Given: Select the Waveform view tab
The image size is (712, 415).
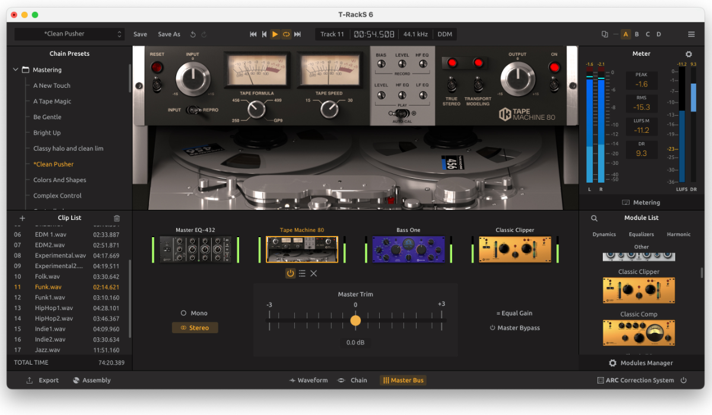Looking at the screenshot, I should click(308, 381).
